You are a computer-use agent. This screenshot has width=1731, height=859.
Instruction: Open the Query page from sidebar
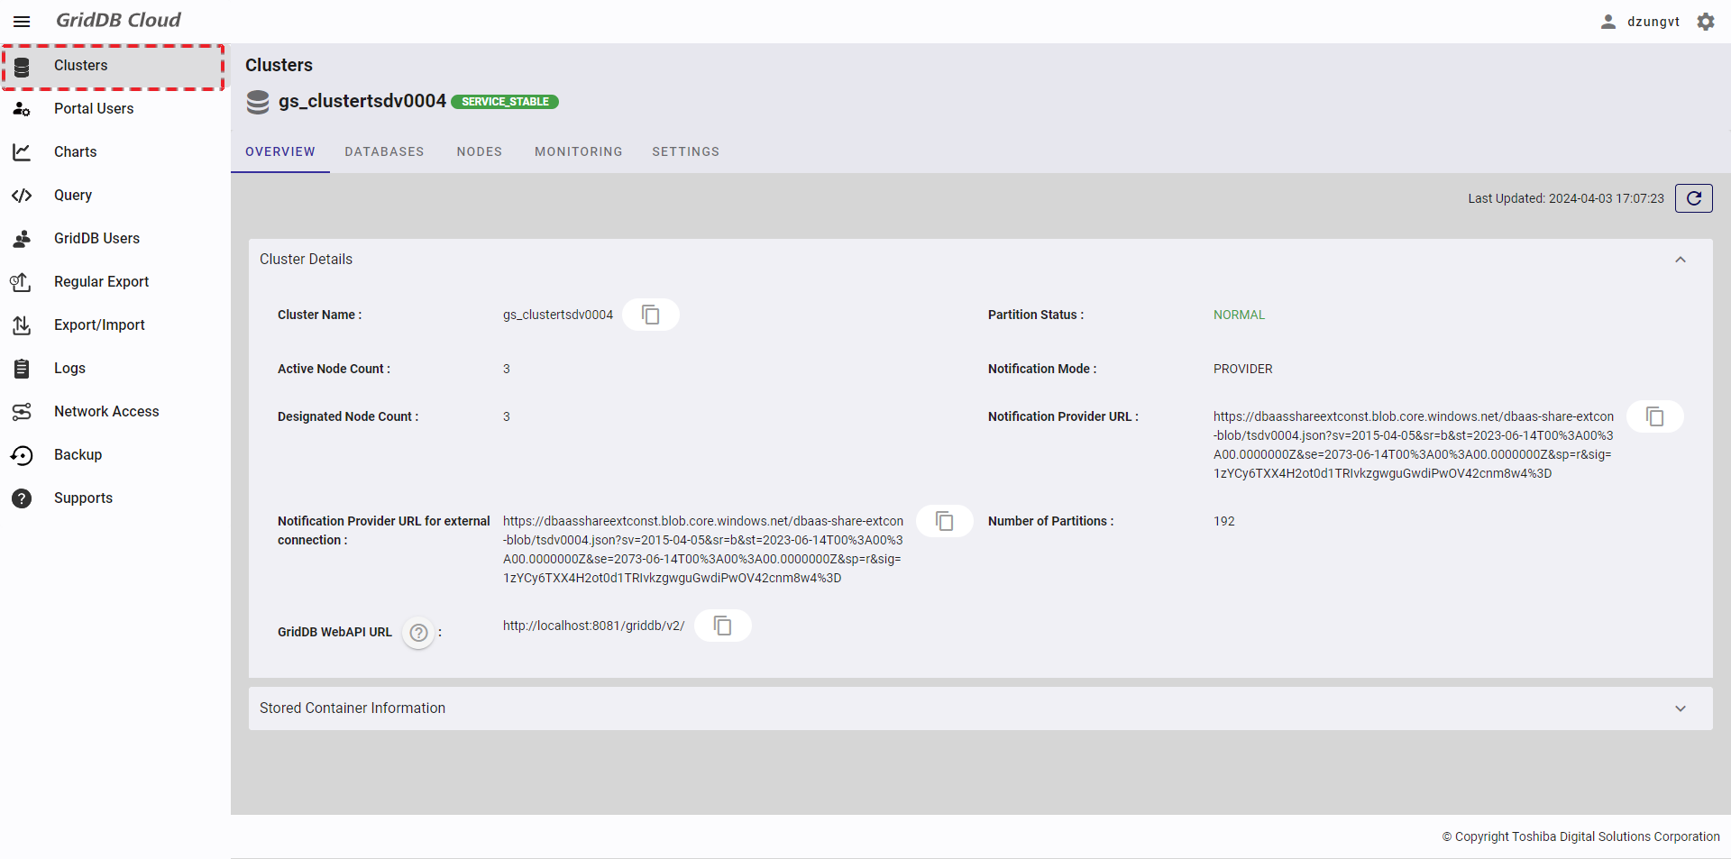point(73,195)
